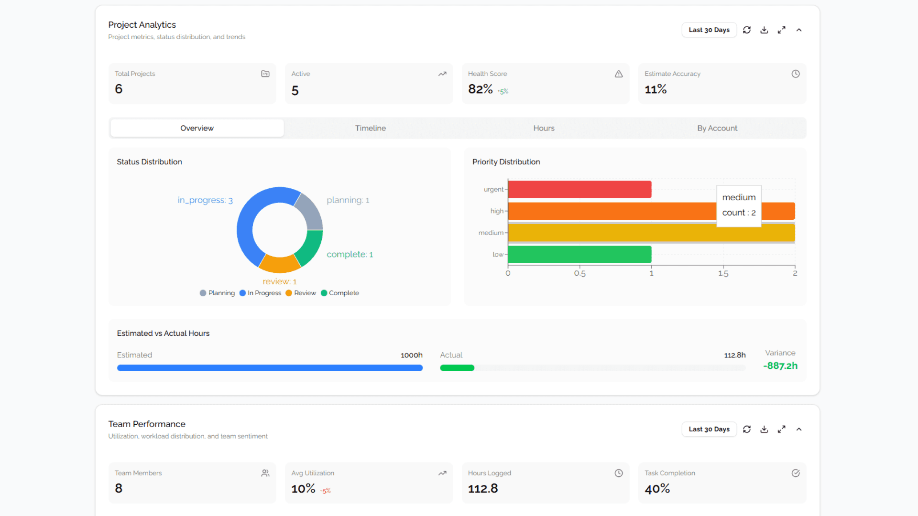Click the Estimate Accuracy 11% value
This screenshot has width=918, height=516.
[656, 89]
